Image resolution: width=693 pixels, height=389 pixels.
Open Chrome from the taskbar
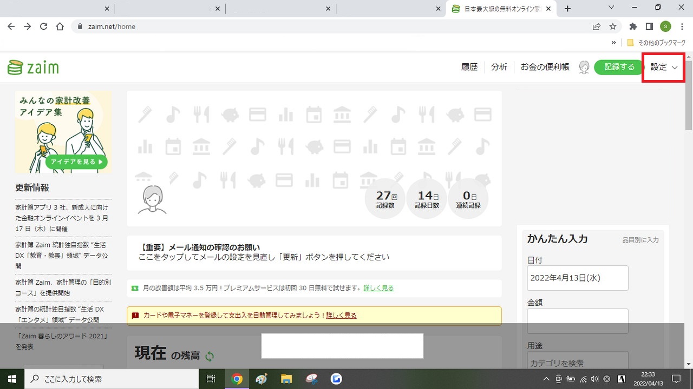click(x=237, y=379)
